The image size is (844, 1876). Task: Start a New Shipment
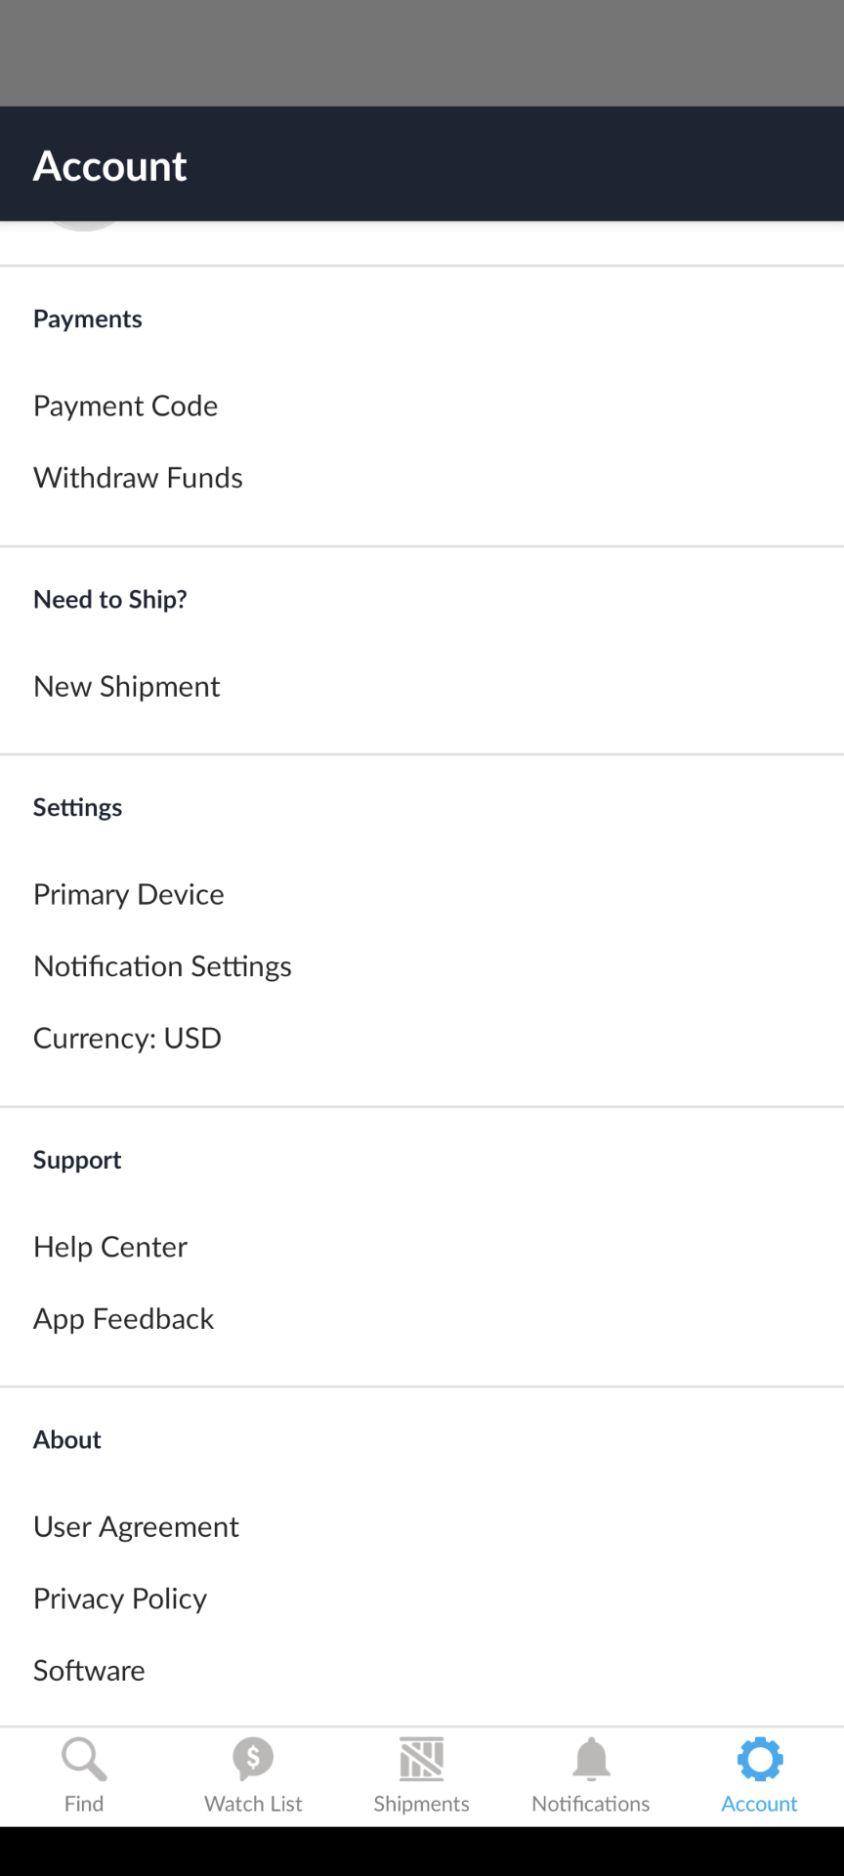[x=126, y=686]
